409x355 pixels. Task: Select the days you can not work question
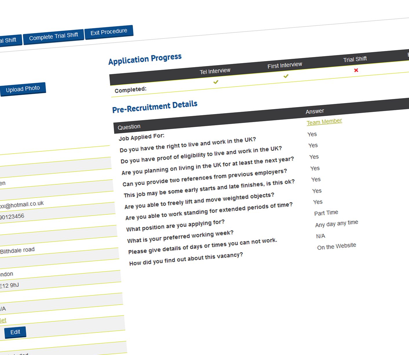pyautogui.click(x=202, y=246)
